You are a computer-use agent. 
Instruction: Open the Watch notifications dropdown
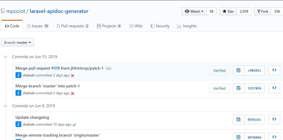tap(194, 11)
